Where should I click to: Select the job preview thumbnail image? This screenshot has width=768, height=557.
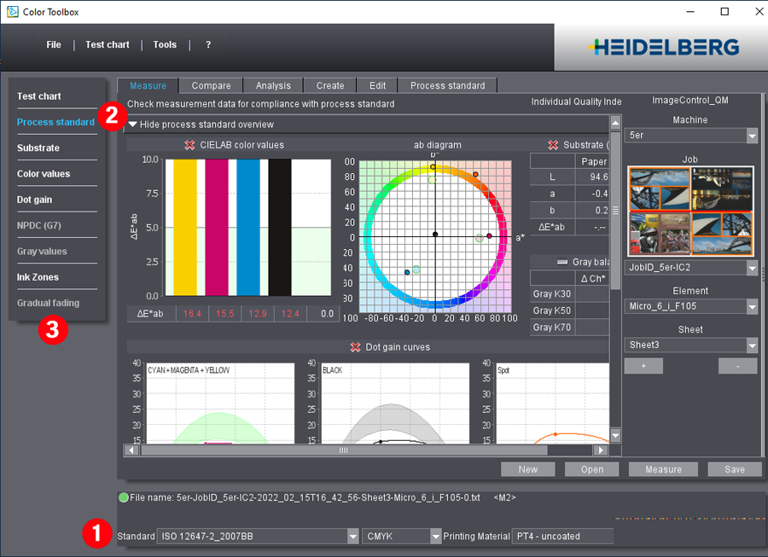click(690, 211)
